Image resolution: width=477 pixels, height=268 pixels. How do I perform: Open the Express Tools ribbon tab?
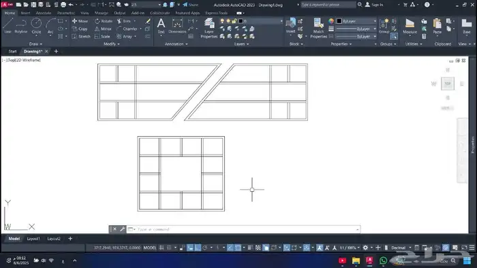point(216,13)
